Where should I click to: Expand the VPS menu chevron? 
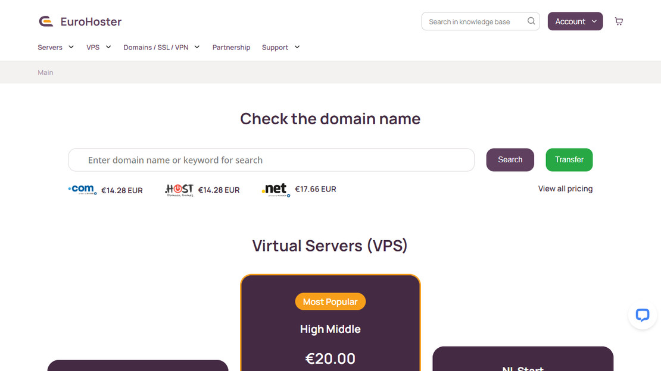[108, 47]
